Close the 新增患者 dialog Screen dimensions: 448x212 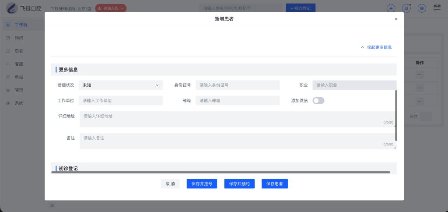[x=395, y=19]
